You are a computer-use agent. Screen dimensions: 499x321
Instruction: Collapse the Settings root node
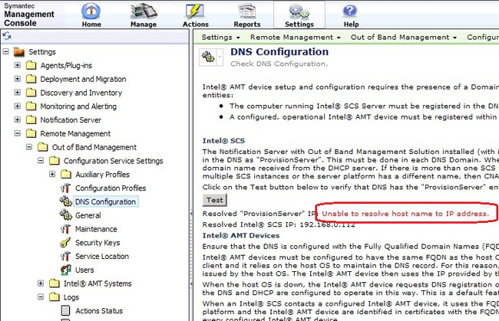point(6,51)
